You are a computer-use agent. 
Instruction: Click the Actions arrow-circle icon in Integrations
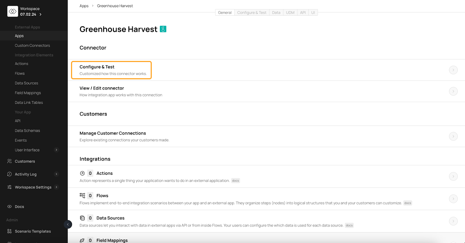pos(82,173)
